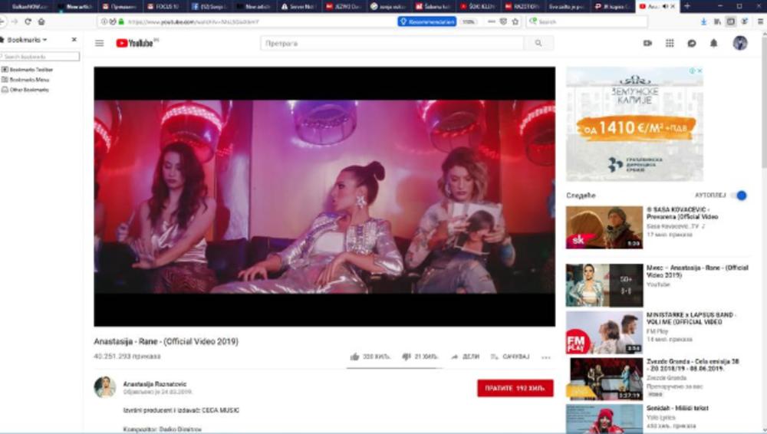Open the Anastasija Raznatovic channel link

click(154, 383)
